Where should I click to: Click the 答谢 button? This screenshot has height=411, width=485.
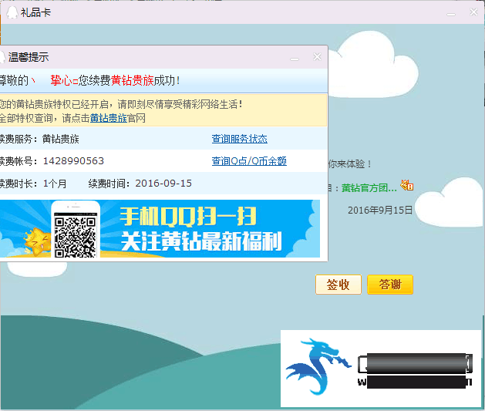[390, 285]
